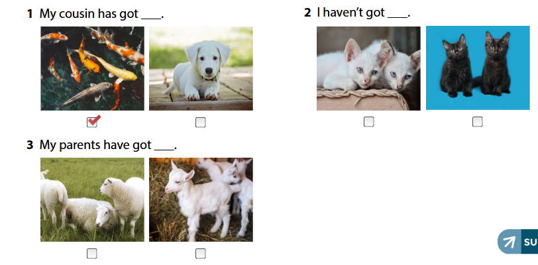
Task: Check the box under the baby goat picture
Action: [x=201, y=254]
